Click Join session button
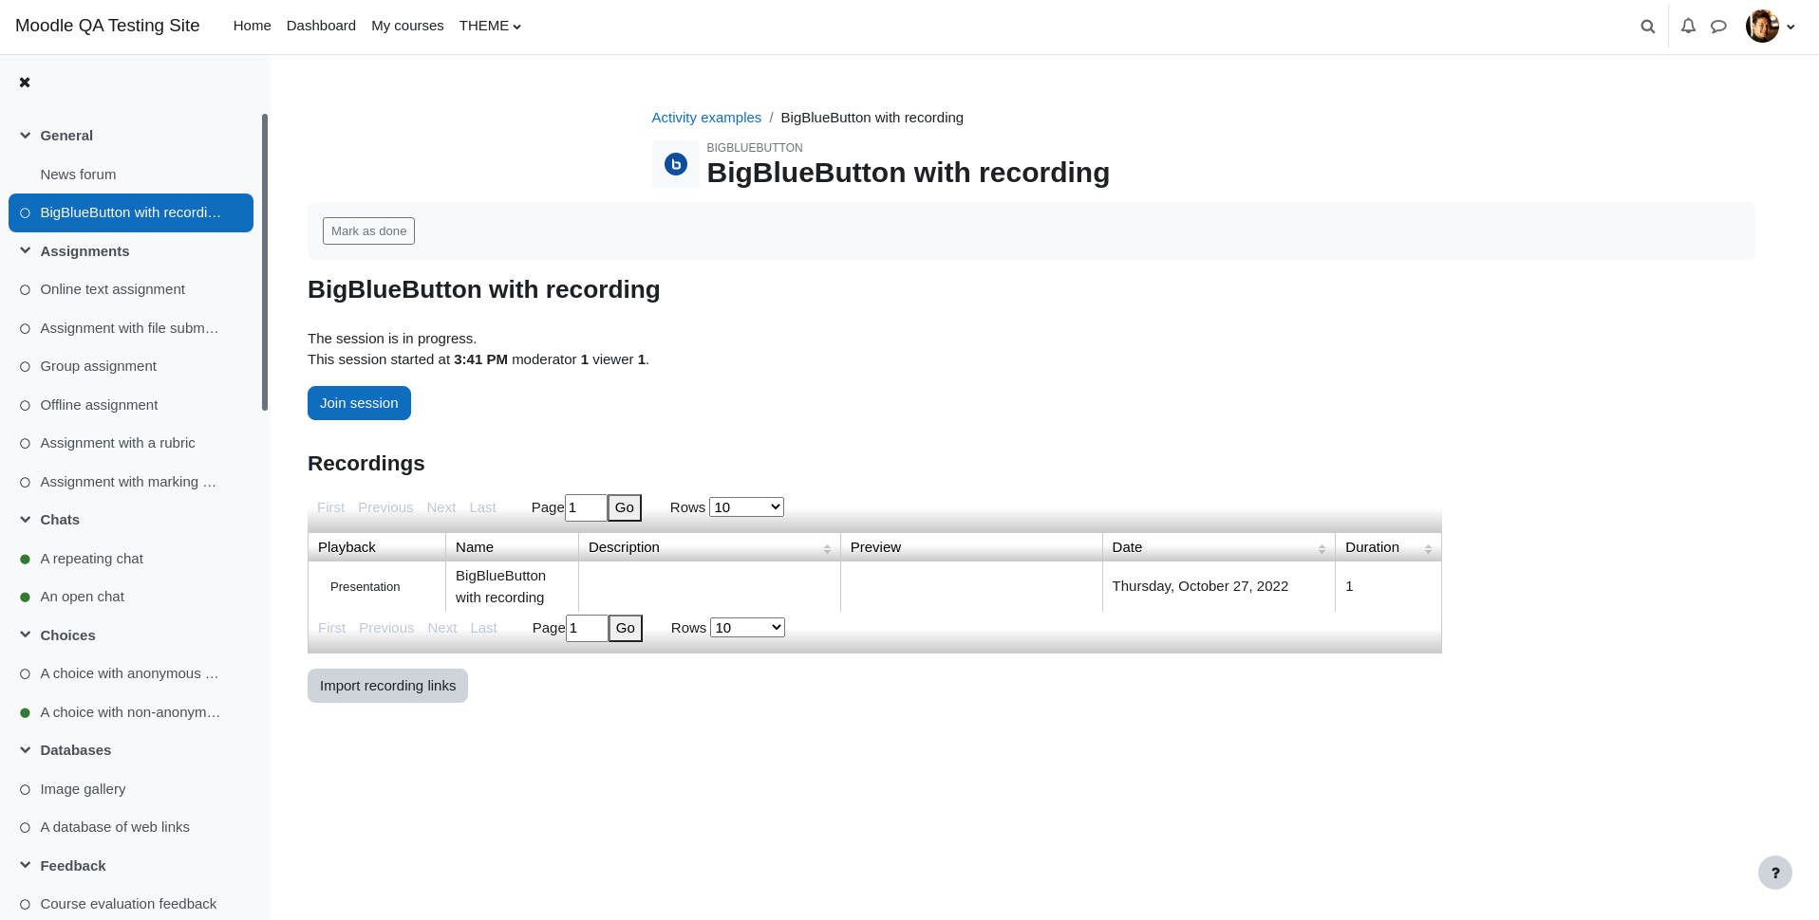 (359, 403)
